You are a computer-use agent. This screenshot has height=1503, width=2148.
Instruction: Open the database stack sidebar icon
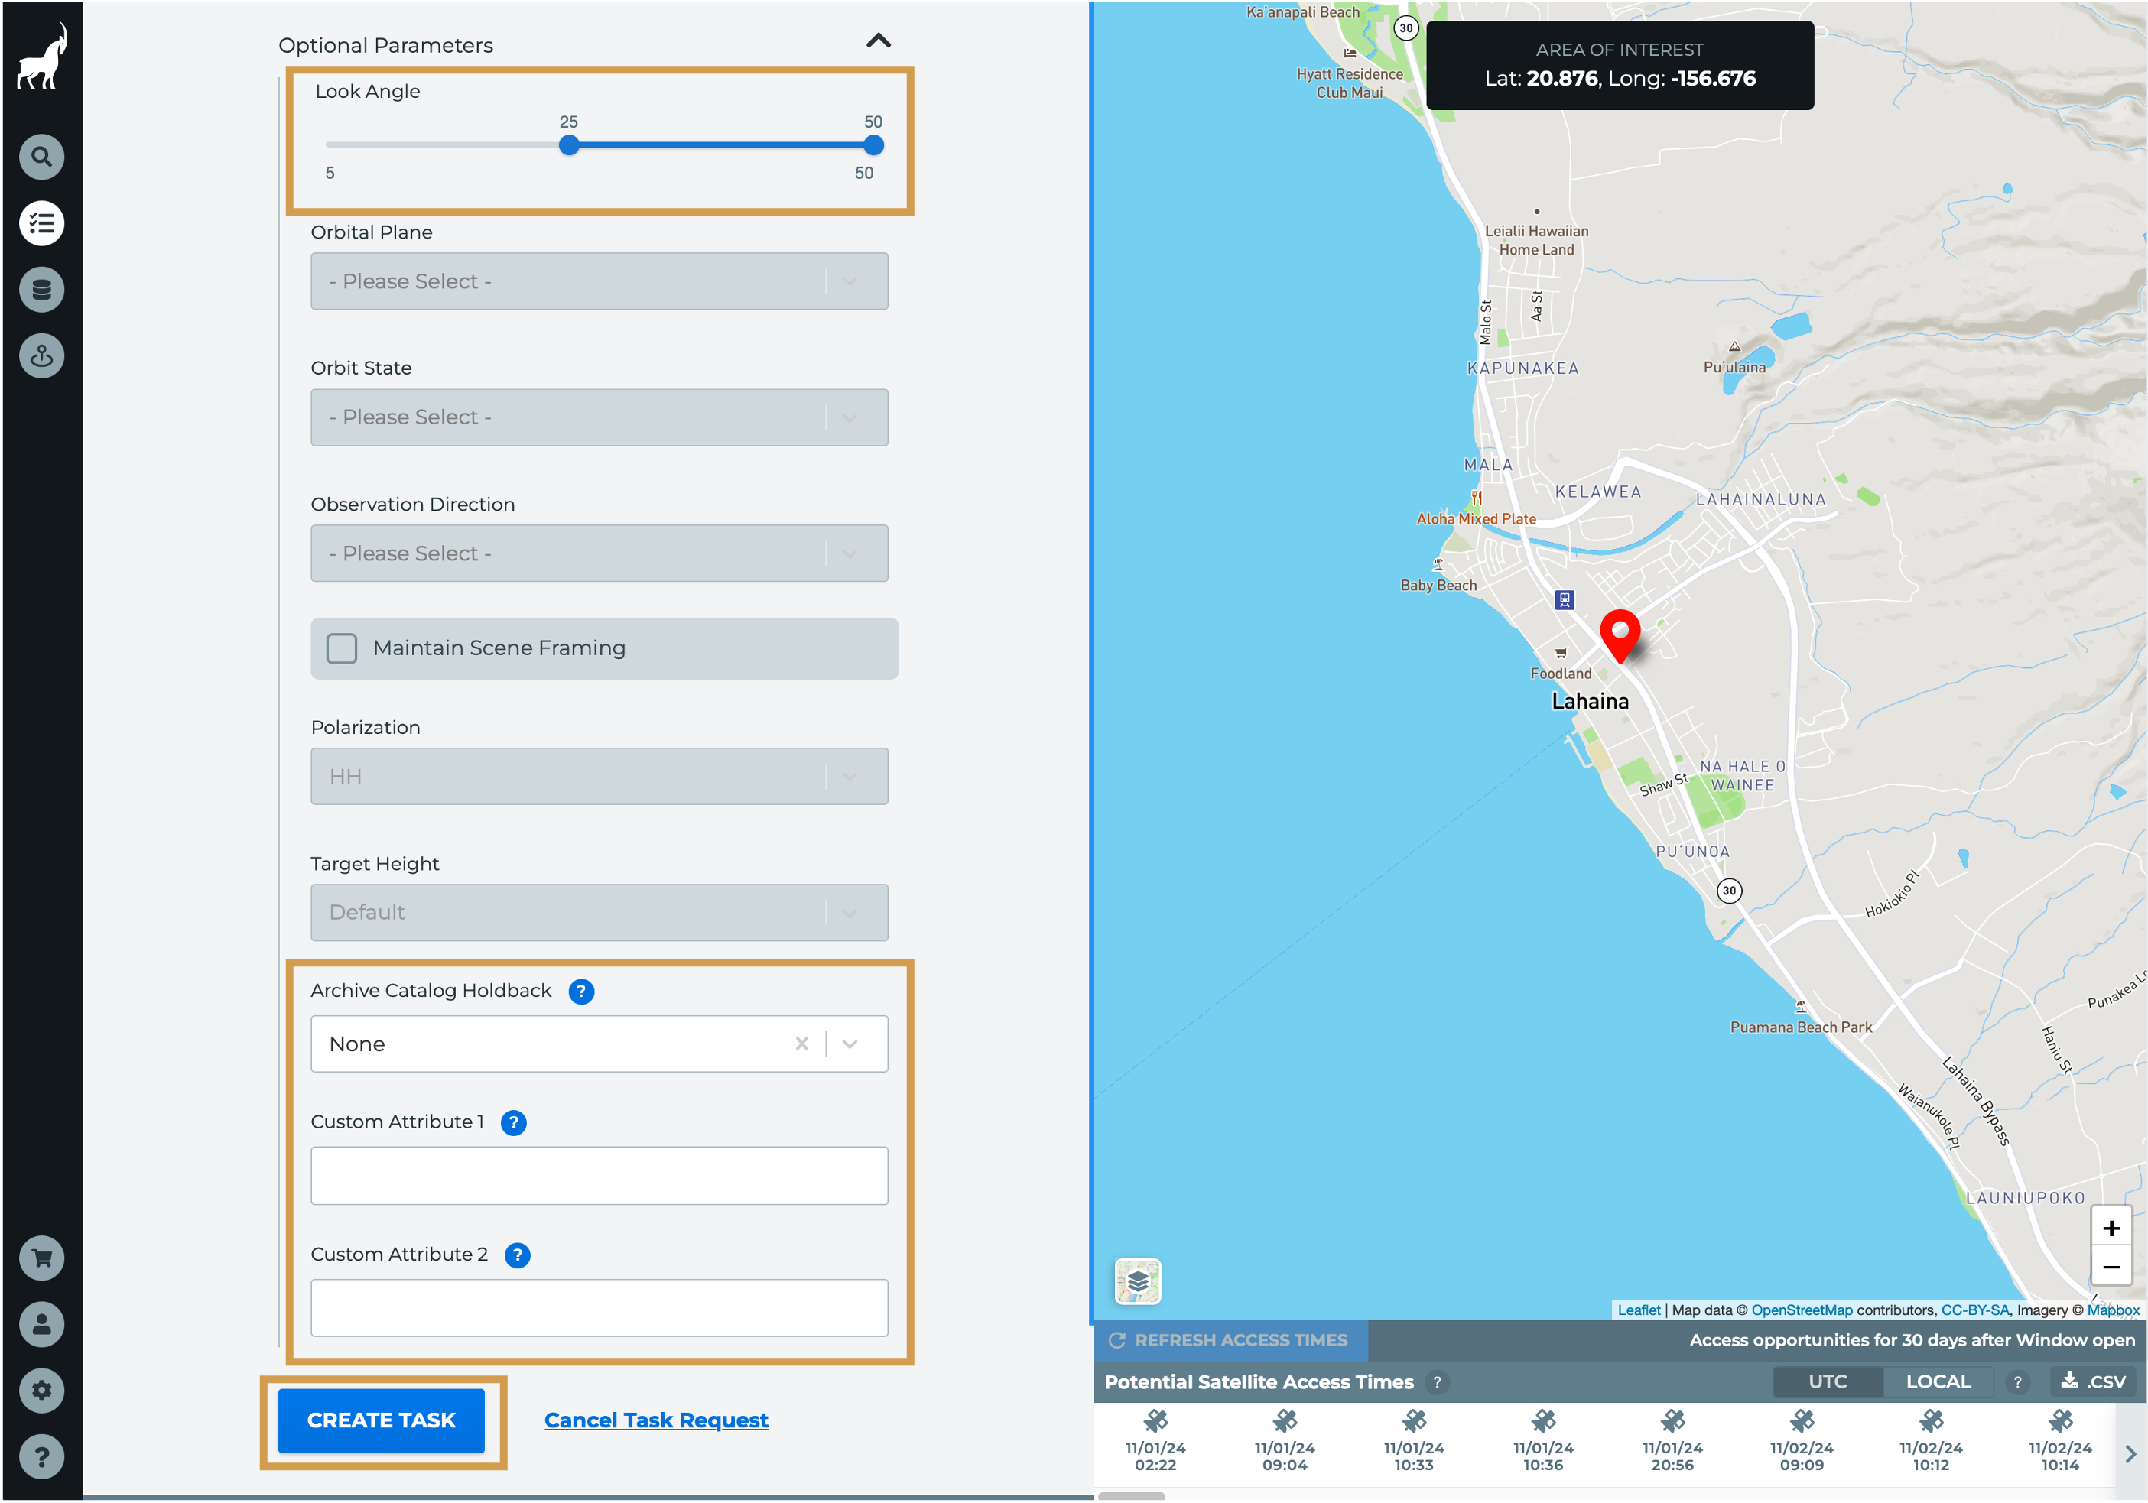click(41, 290)
